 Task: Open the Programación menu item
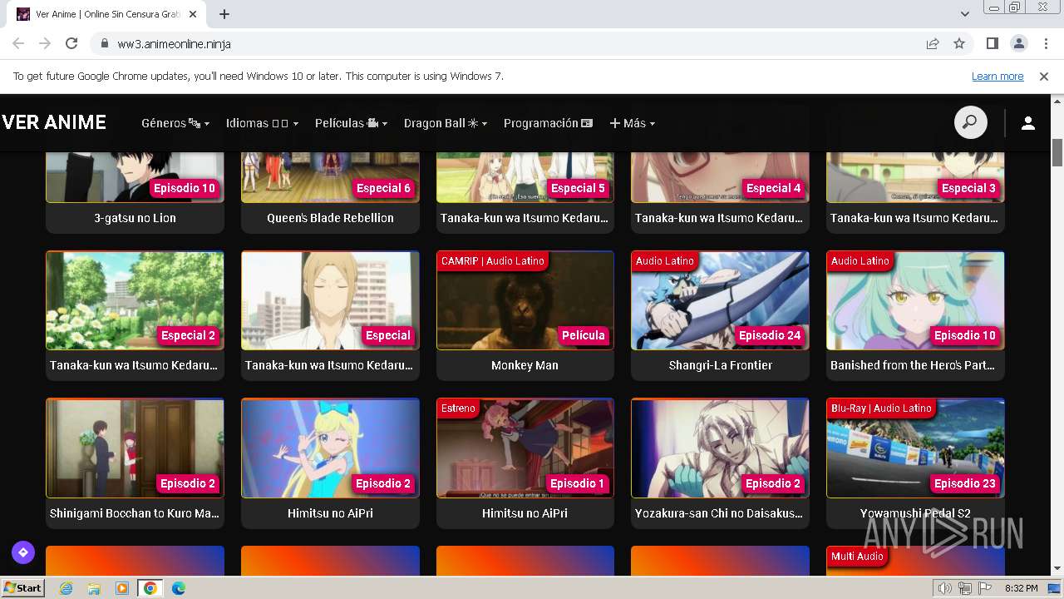tap(548, 123)
